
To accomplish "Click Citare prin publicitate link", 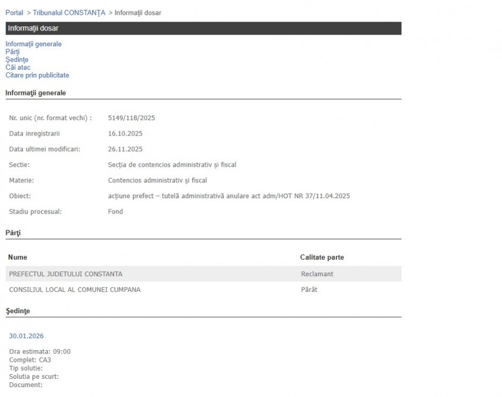I will click(x=37, y=75).
